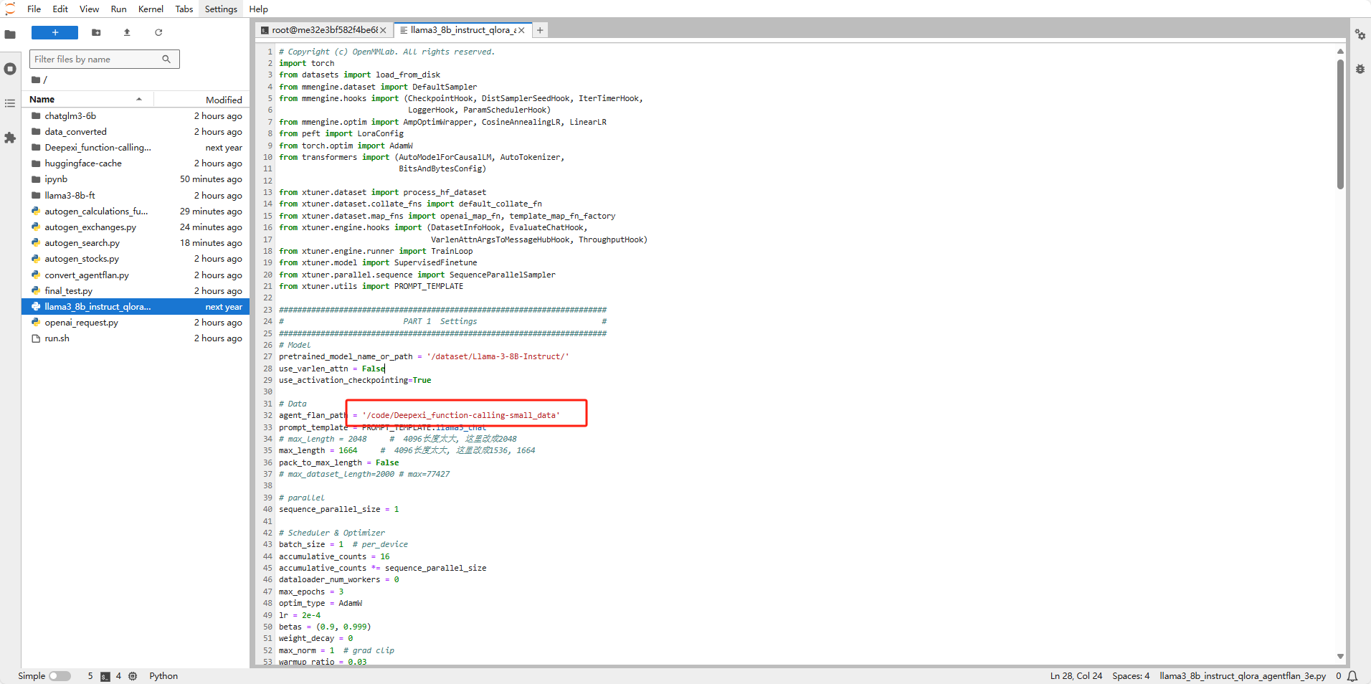
Task: Click Python language mode in status bar
Action: [x=163, y=676]
